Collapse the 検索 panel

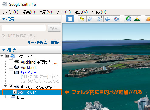coord(4,19)
